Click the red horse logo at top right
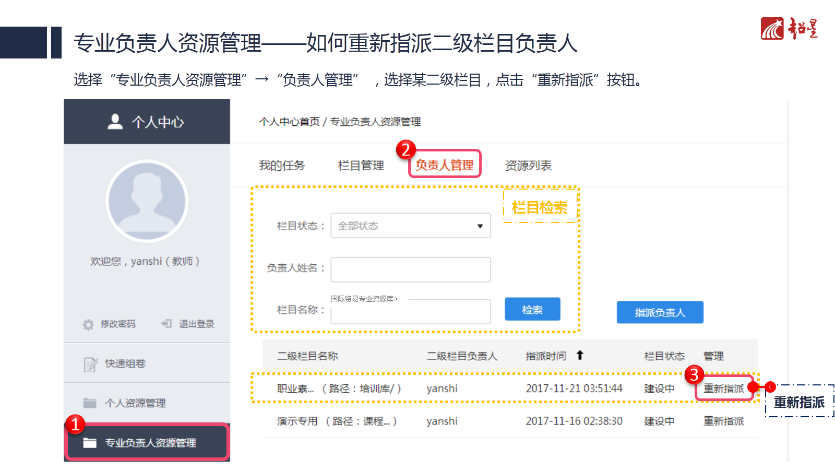 (x=772, y=29)
